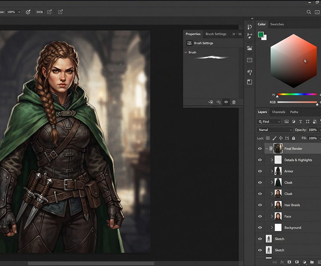The image size is (321, 266).
Task: Hide the Final Render layer group
Action: click(260, 149)
